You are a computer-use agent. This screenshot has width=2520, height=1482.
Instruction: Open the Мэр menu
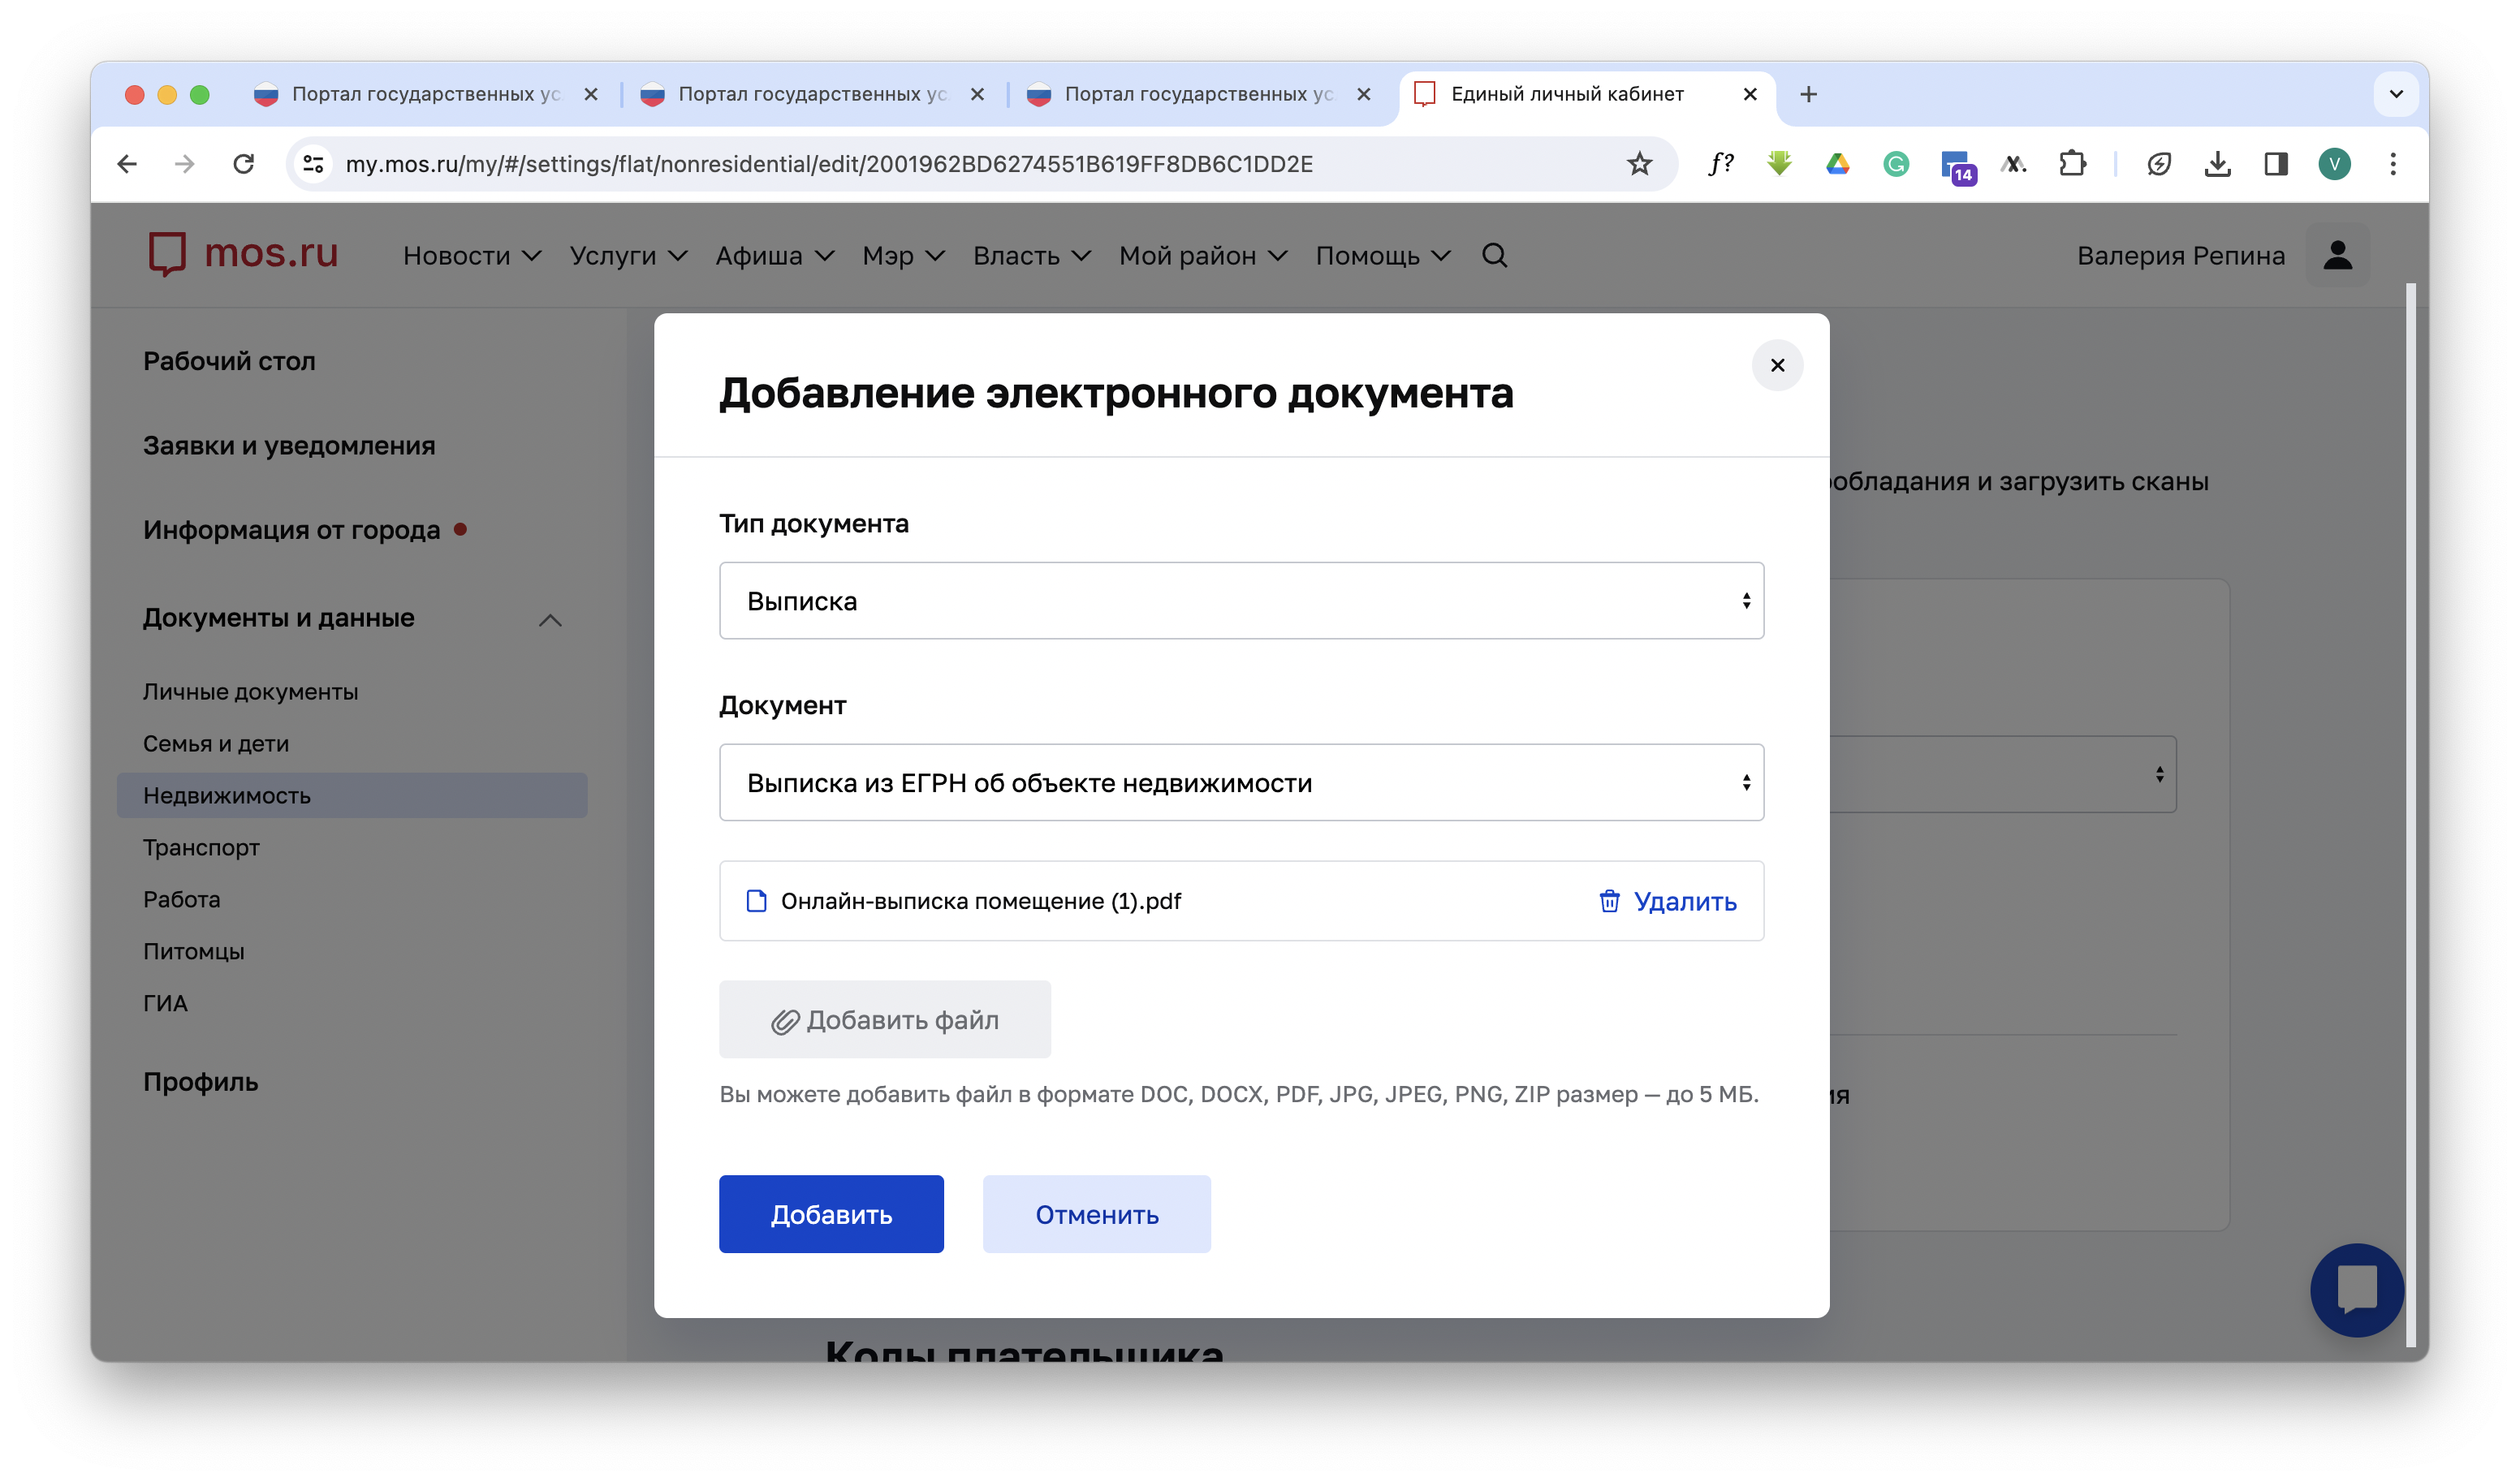pyautogui.click(x=903, y=256)
